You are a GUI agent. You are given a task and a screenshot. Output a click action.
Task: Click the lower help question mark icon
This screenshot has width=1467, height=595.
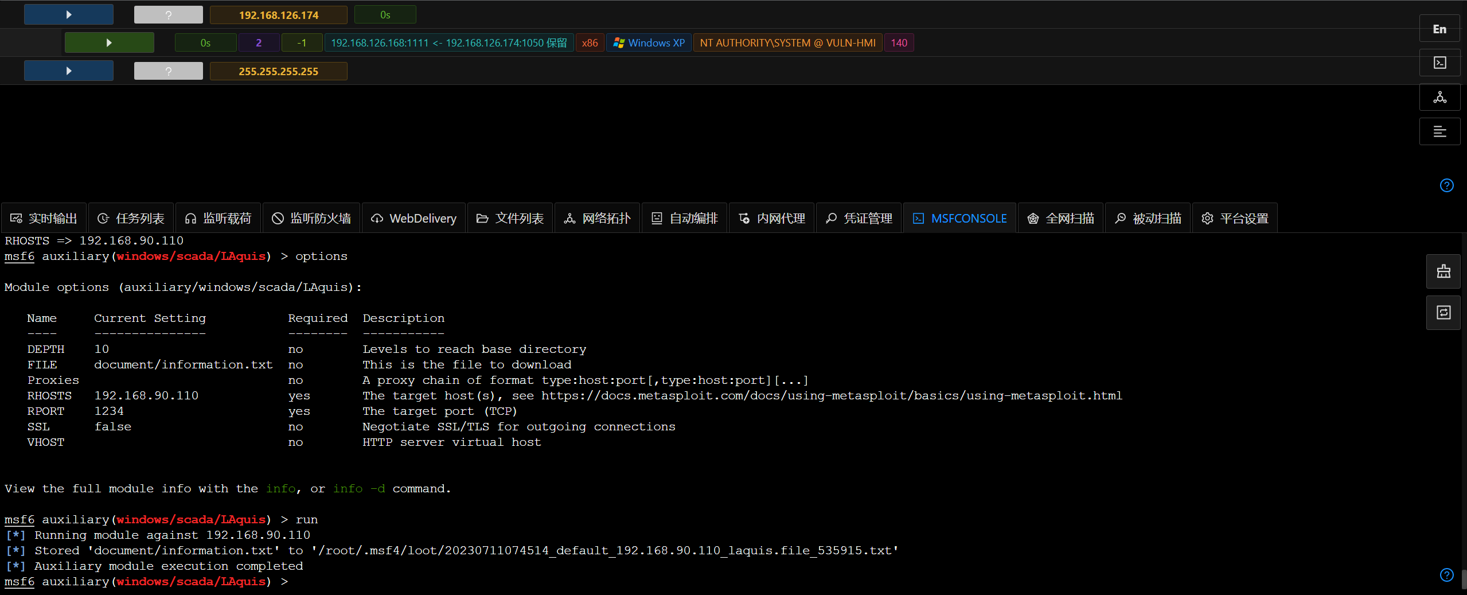[1446, 575]
